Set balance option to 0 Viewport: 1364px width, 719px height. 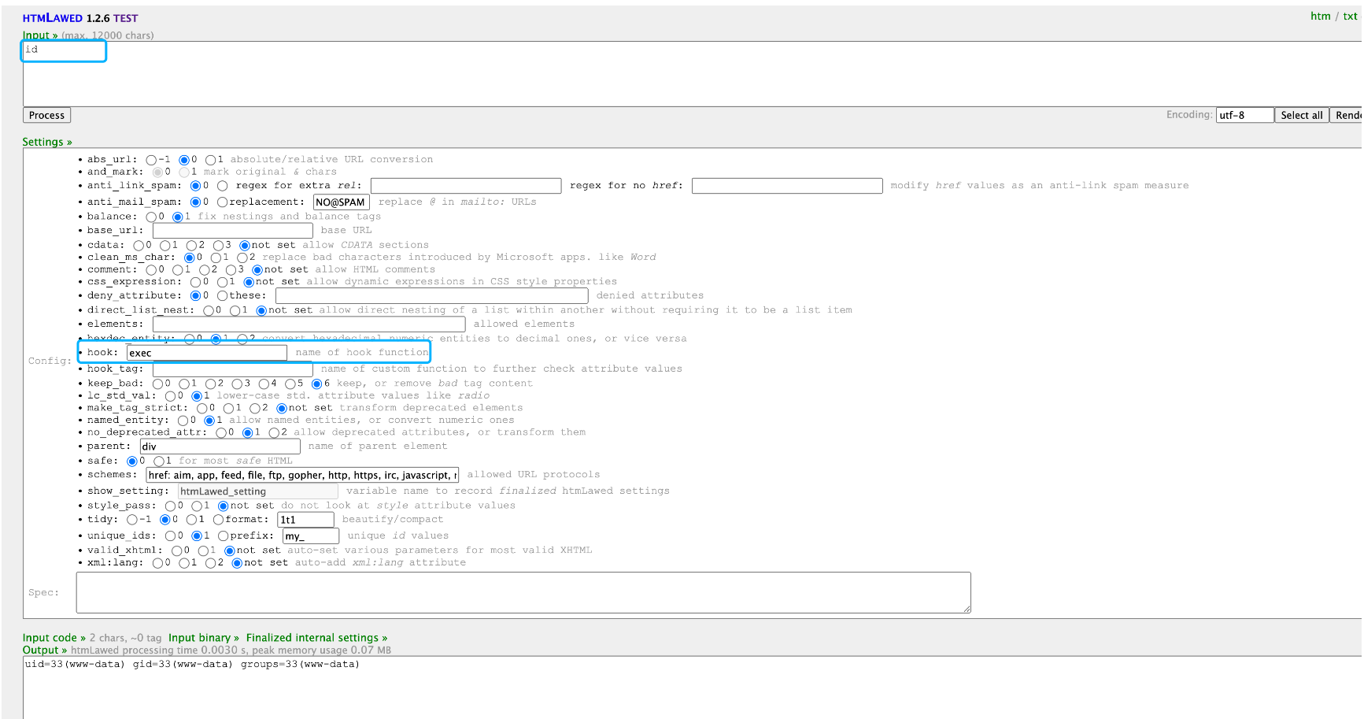(151, 217)
